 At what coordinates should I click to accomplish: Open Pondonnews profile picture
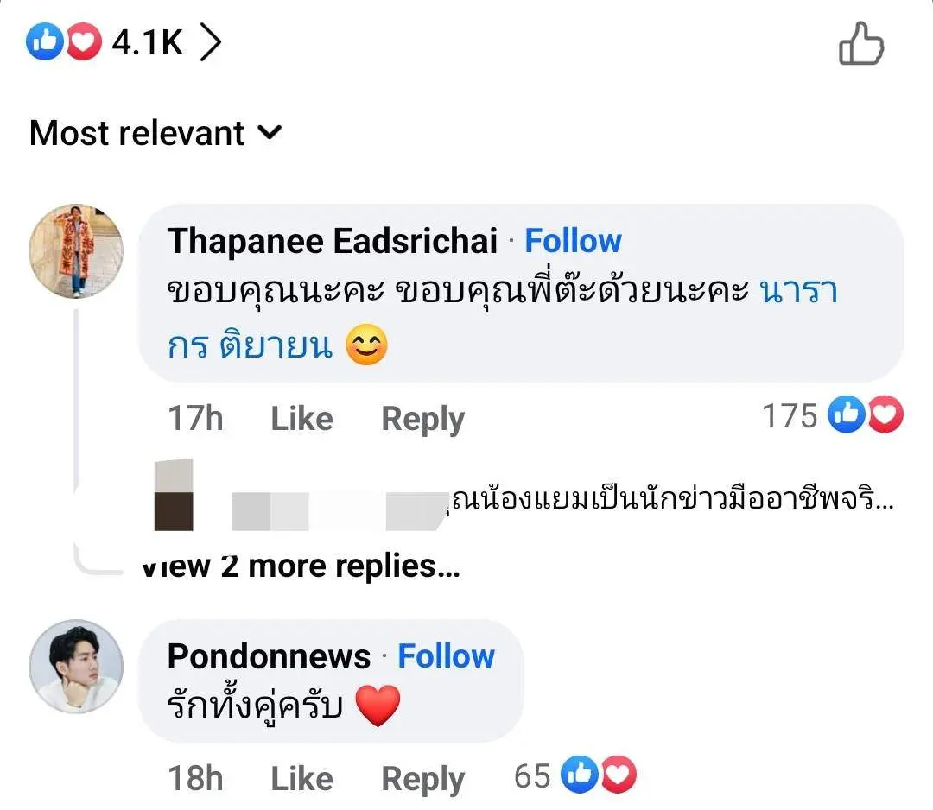coord(76,667)
